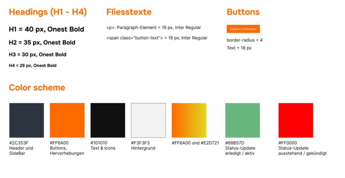Choose the light grey #F3F3F3 background swatch
345x178 pixels.
point(148,120)
